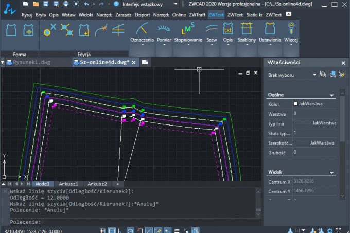The height and width of the screenshot is (233, 350).
Task: Toggle the grid display in the status bar
Action: coord(102,230)
